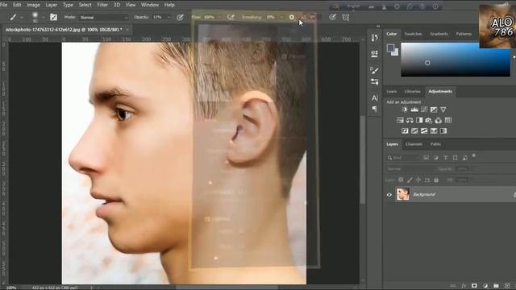This screenshot has width=516, height=290.
Task: Click the background color swatch
Action: click(x=395, y=52)
